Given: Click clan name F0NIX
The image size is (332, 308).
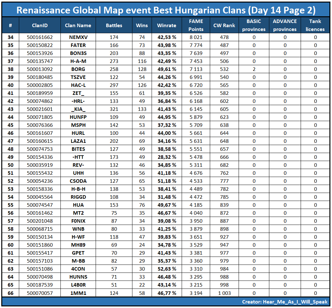Looking at the screenshot, I should coord(78,221).
